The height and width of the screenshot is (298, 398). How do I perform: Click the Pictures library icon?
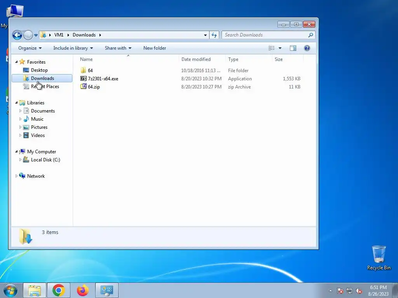[x=26, y=127]
